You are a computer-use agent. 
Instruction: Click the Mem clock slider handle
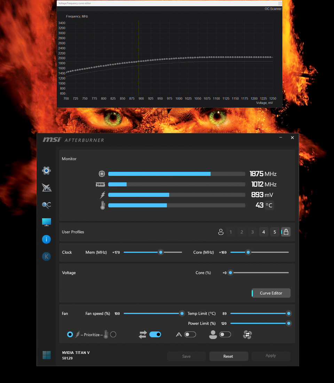(160, 252)
